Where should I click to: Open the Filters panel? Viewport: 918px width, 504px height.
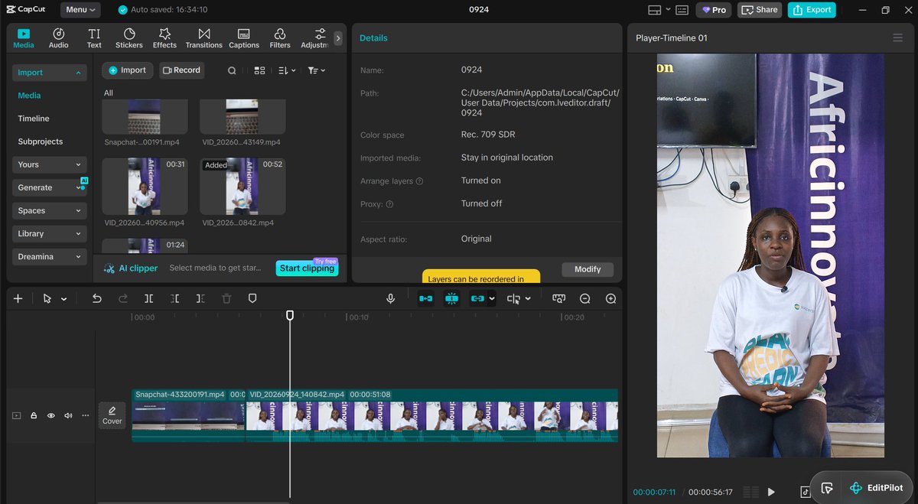click(x=280, y=38)
